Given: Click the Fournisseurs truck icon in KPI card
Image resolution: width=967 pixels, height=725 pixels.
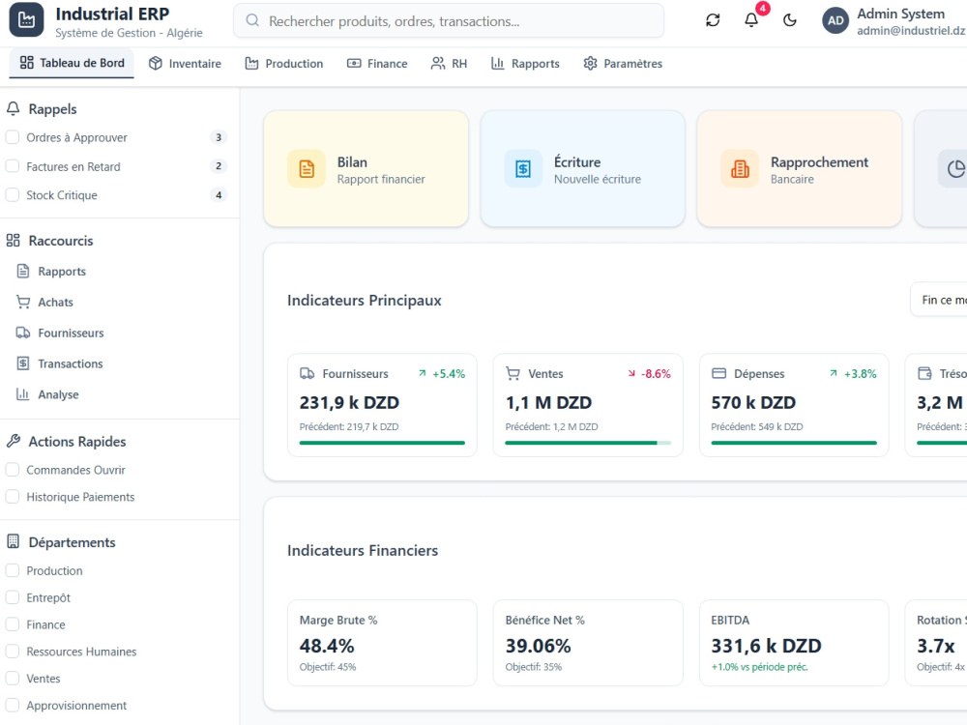Looking at the screenshot, I should pos(308,373).
